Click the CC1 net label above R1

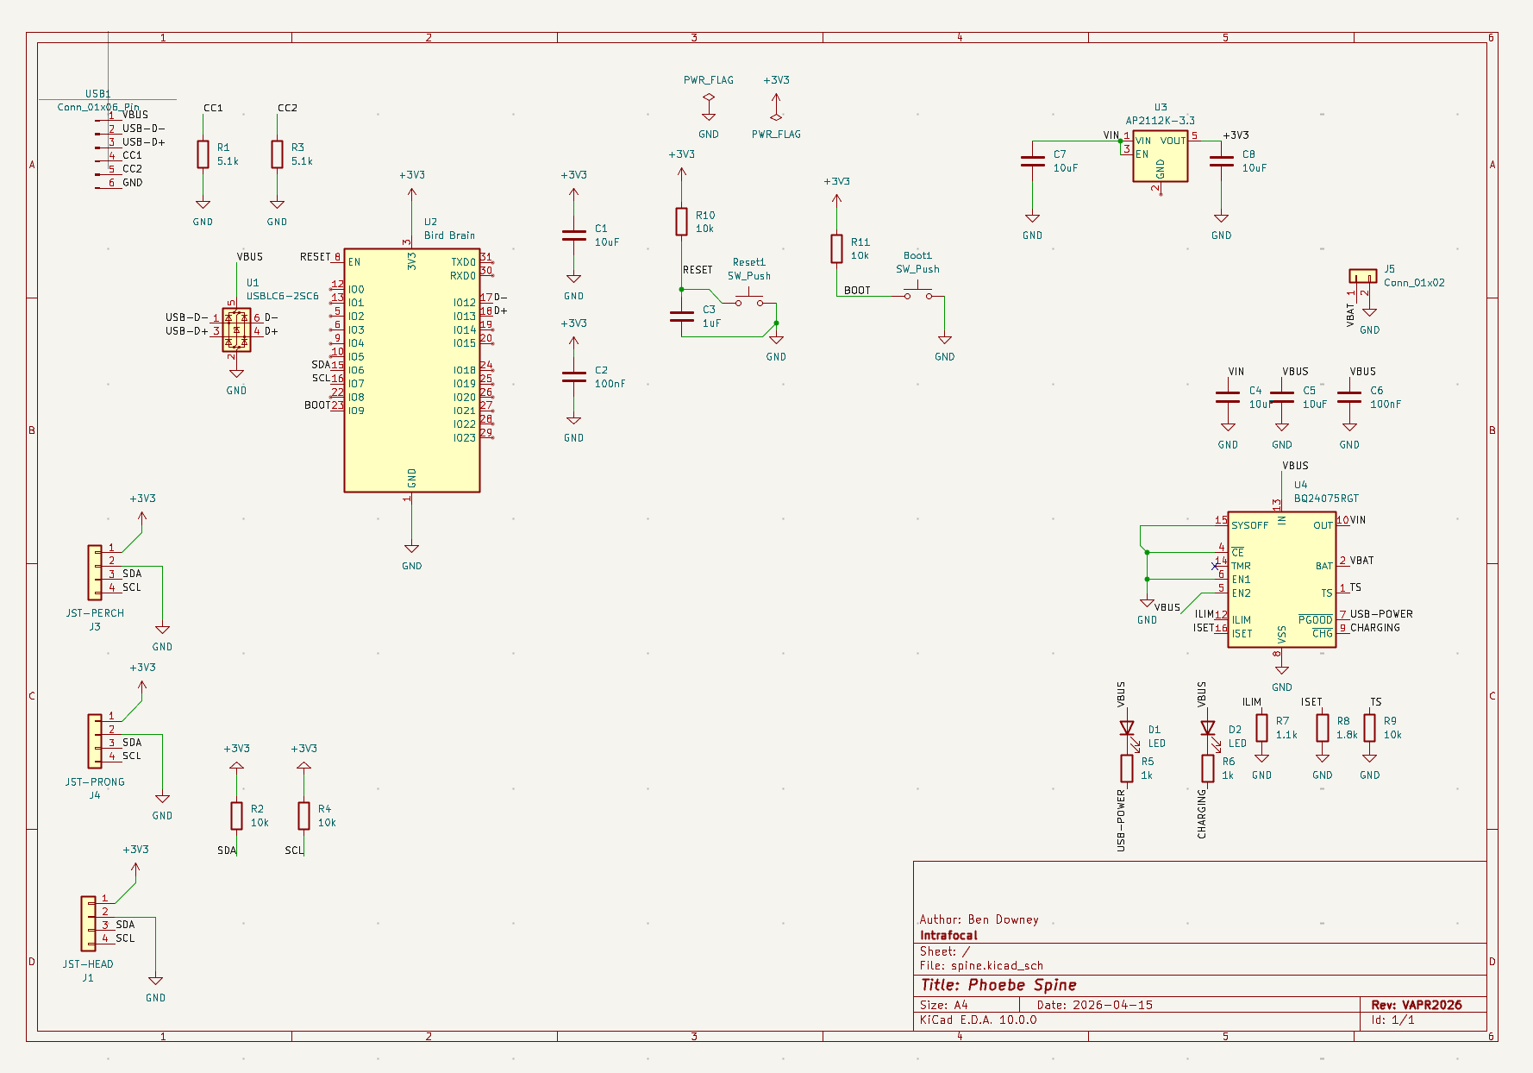213,109
